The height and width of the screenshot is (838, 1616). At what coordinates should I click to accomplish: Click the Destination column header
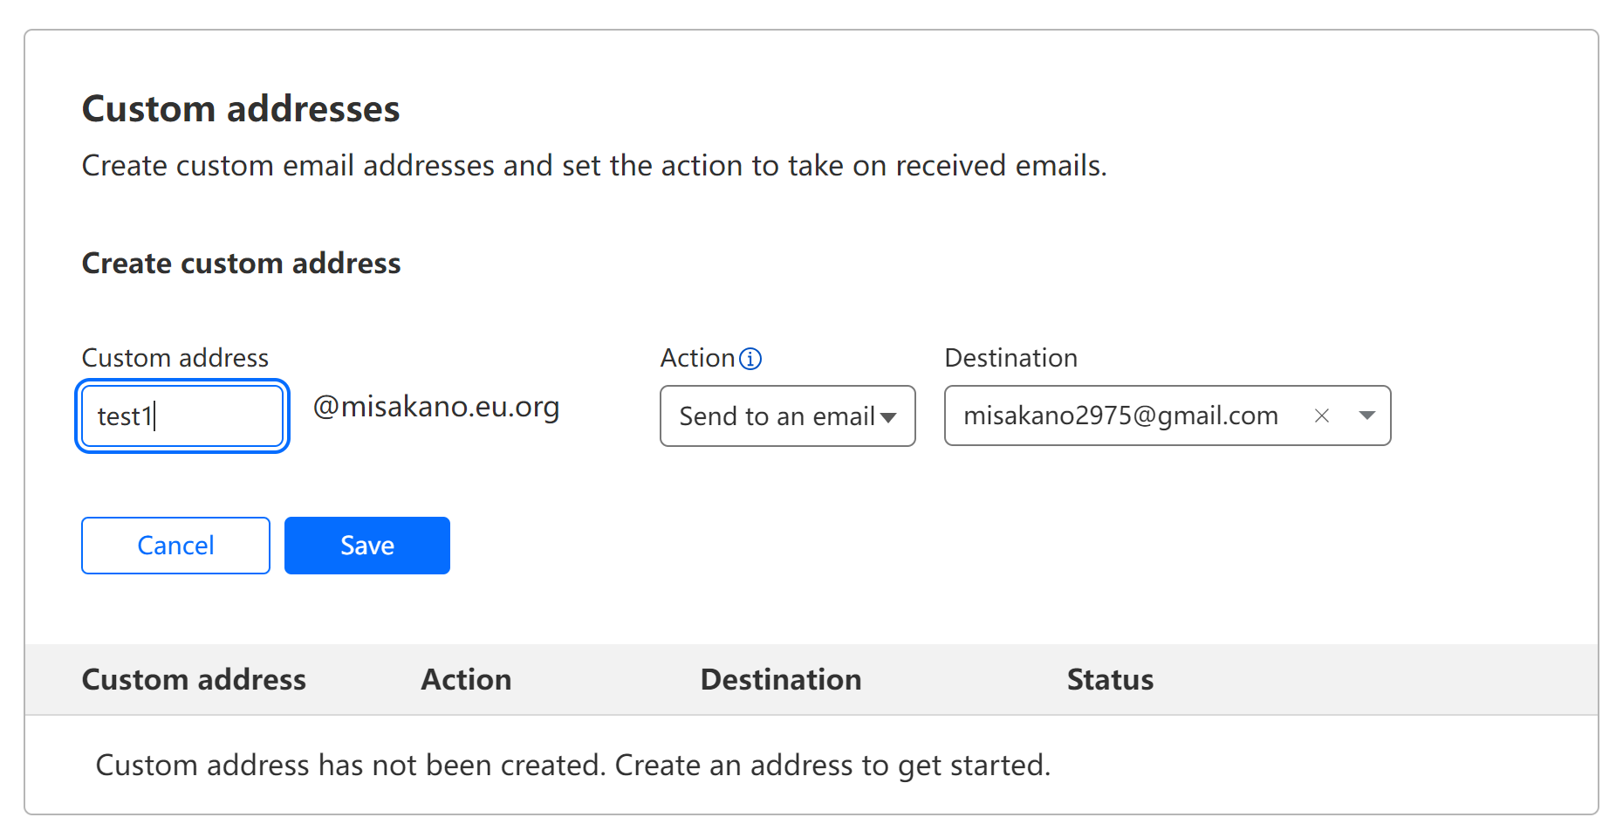click(x=781, y=680)
